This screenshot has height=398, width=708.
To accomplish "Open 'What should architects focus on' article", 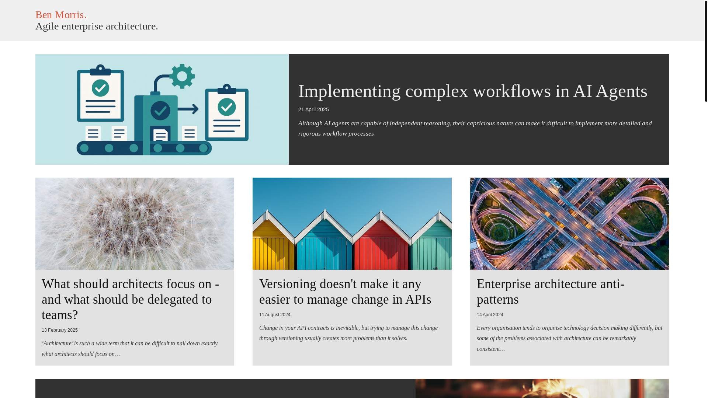I will 131,299.
